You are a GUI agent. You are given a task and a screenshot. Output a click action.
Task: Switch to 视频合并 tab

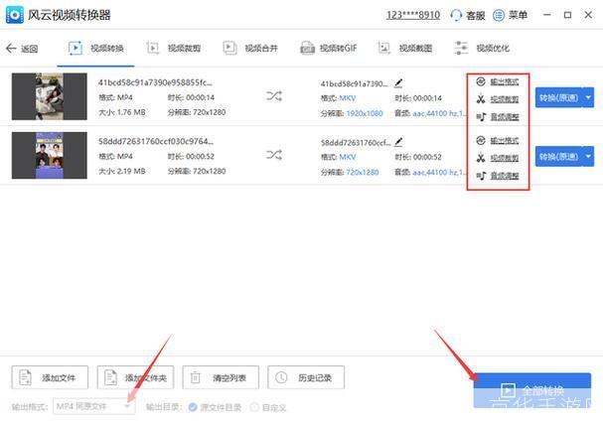[x=250, y=49]
